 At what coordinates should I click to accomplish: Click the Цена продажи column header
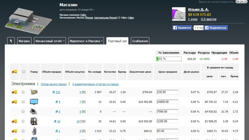click(x=168, y=72)
